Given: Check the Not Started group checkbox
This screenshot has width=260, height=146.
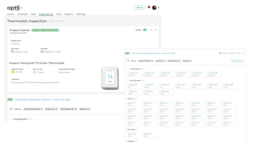Looking at the screenshot, I should pyautogui.click(x=128, y=81).
